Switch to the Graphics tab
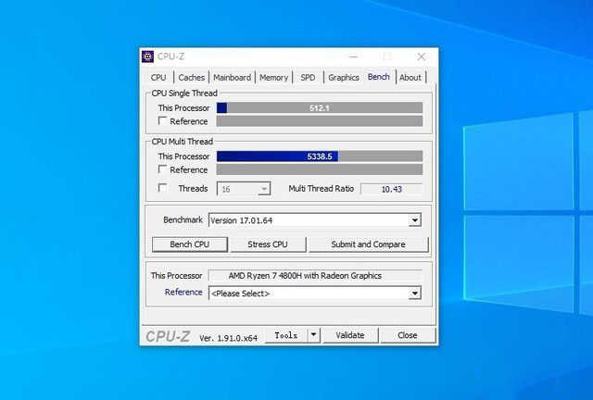 click(344, 78)
